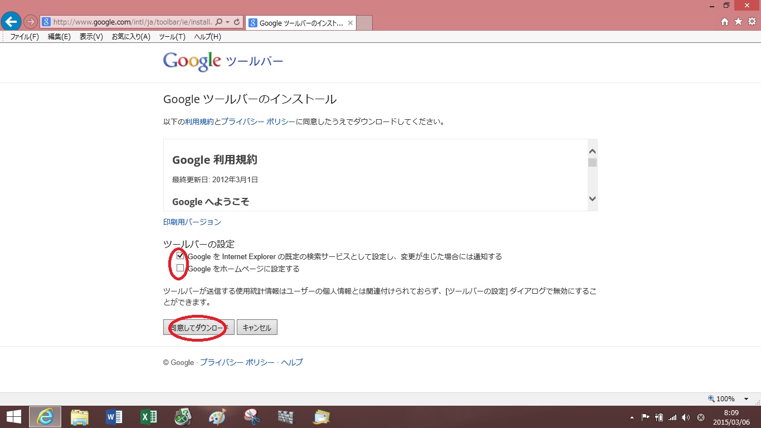Refresh the page with the reload icon

tap(237, 22)
